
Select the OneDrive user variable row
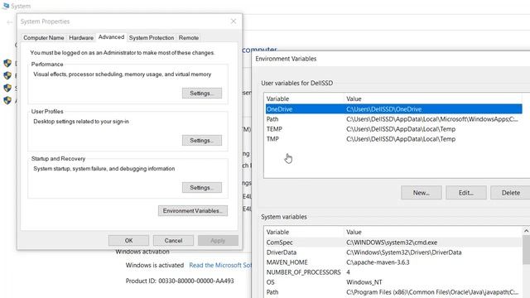tap(394, 109)
